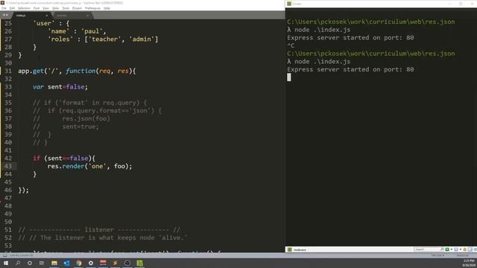
Task: Click the res.render('one', foo) code line
Action: click(x=89, y=166)
